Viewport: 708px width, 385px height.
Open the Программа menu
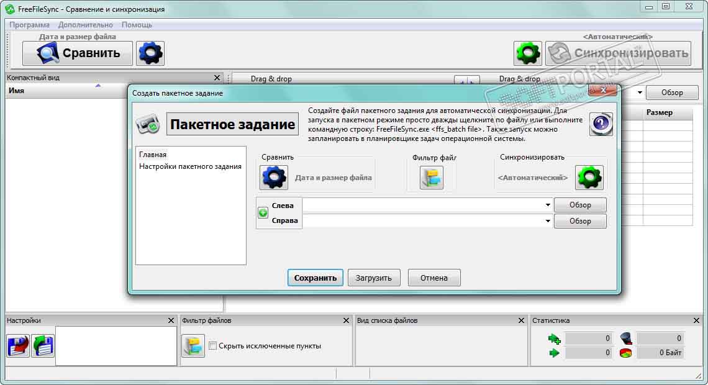[x=29, y=25]
